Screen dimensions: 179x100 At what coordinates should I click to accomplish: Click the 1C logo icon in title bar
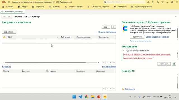(x=4, y=2)
